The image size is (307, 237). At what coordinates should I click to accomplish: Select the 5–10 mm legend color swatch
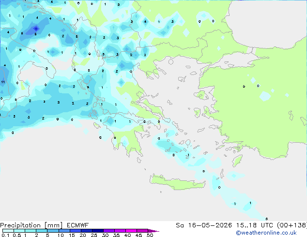pyautogui.click(x=53, y=231)
